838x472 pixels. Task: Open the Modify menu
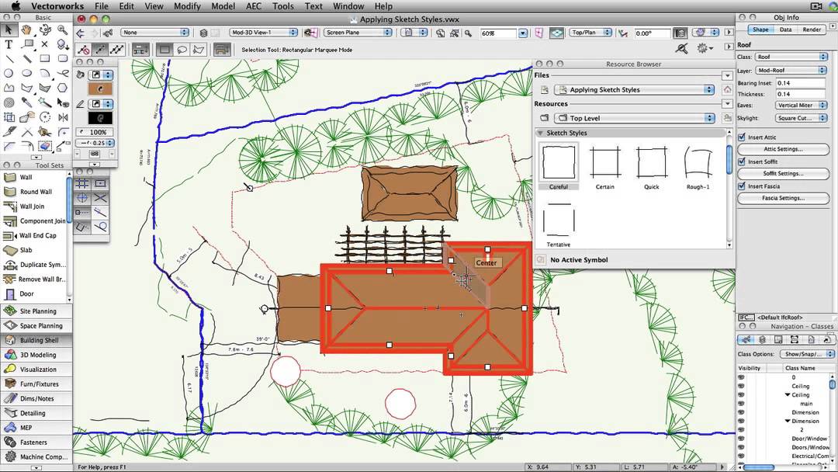point(187,6)
